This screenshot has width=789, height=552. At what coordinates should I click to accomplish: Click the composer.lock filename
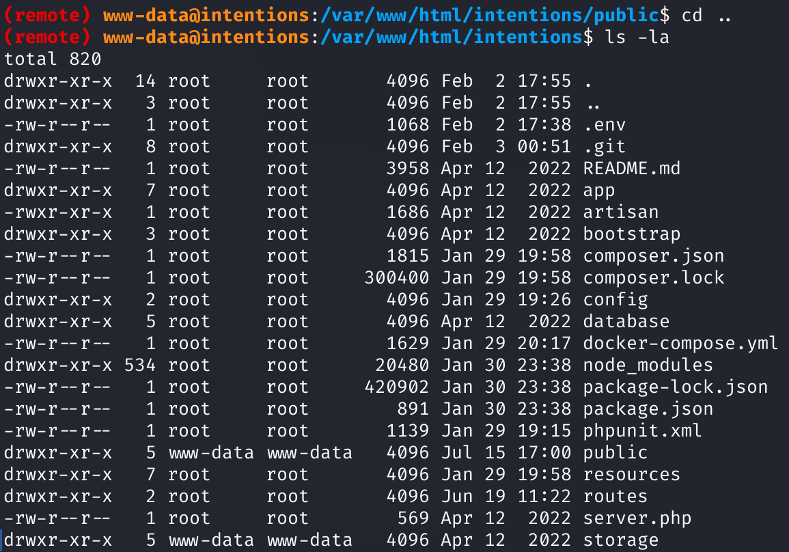(x=654, y=277)
